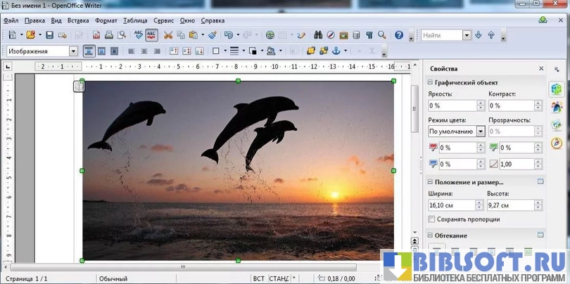Open the Формат menu
The width and height of the screenshot is (570, 284).
[106, 20]
